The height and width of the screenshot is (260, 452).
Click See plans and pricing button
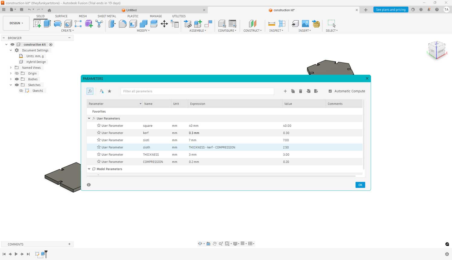pyautogui.click(x=391, y=10)
